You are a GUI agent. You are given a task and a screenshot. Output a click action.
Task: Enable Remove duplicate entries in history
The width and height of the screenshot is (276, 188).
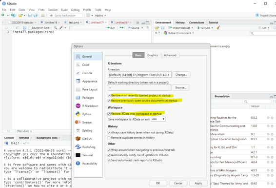click(109, 138)
